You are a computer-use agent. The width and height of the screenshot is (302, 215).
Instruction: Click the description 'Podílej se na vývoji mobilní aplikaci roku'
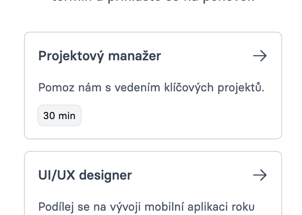(x=146, y=206)
